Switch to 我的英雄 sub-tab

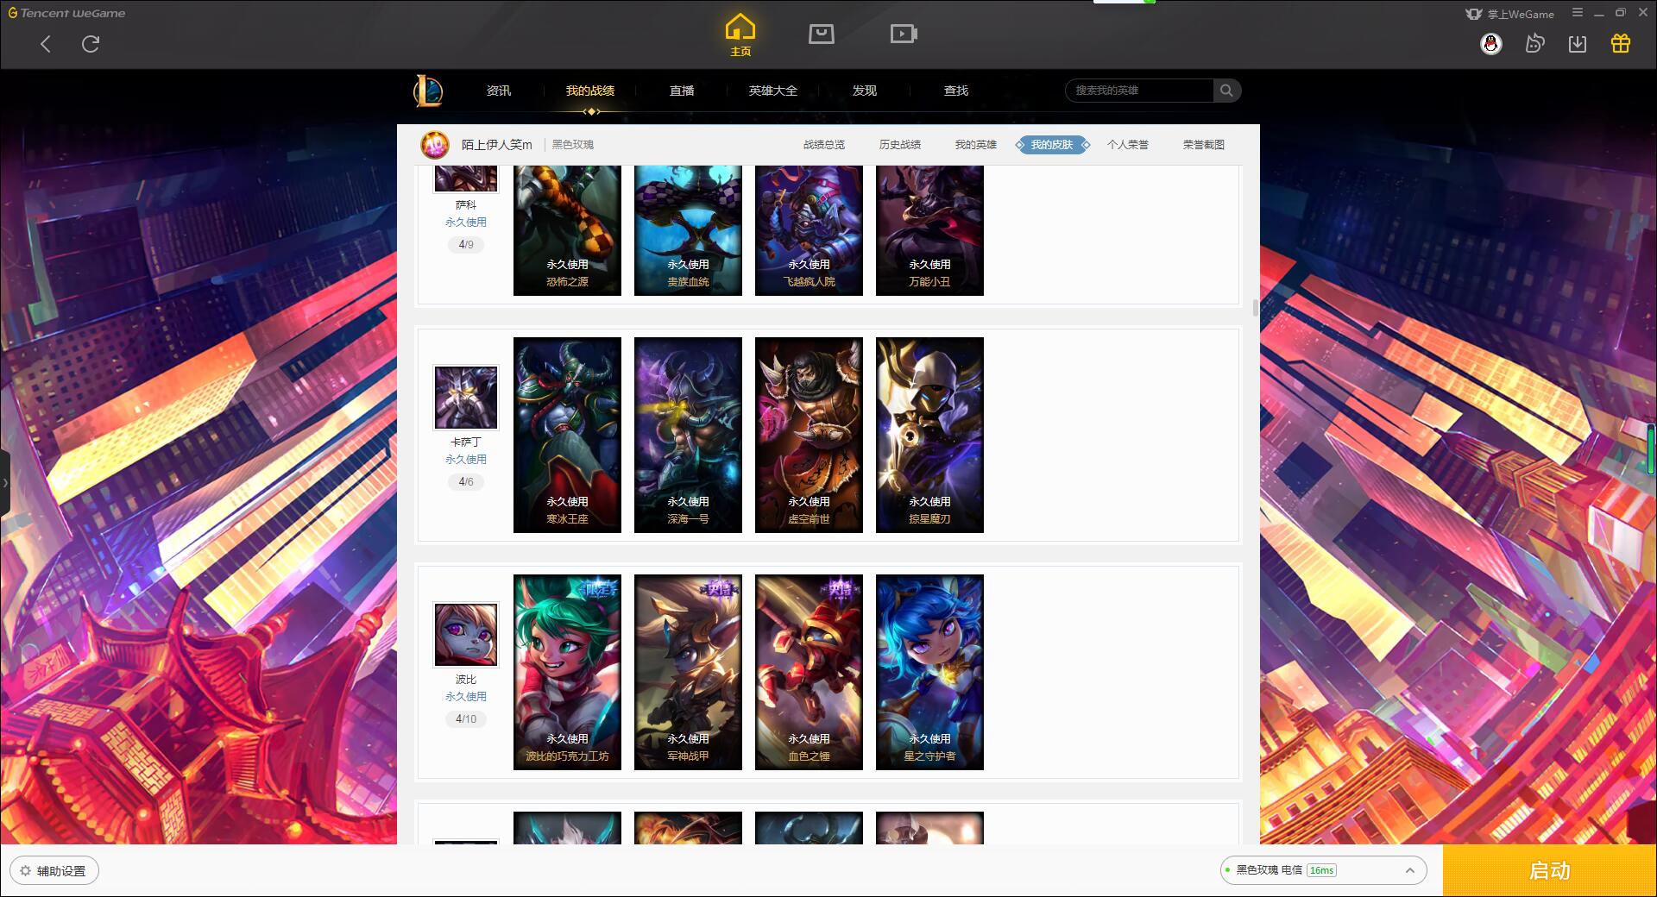pos(976,145)
